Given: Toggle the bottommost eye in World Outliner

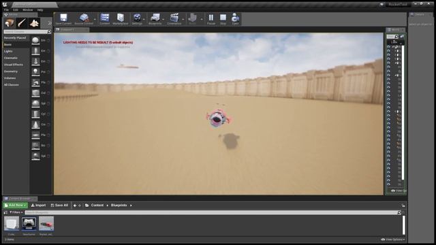Looking at the screenshot, I should click(388, 184).
